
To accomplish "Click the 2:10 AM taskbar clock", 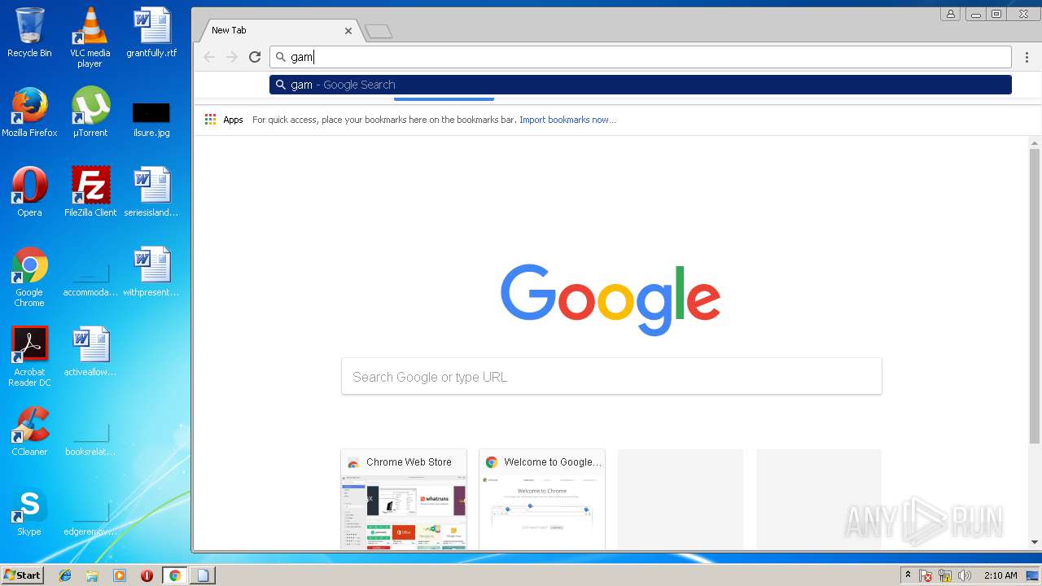I will click(1000, 575).
